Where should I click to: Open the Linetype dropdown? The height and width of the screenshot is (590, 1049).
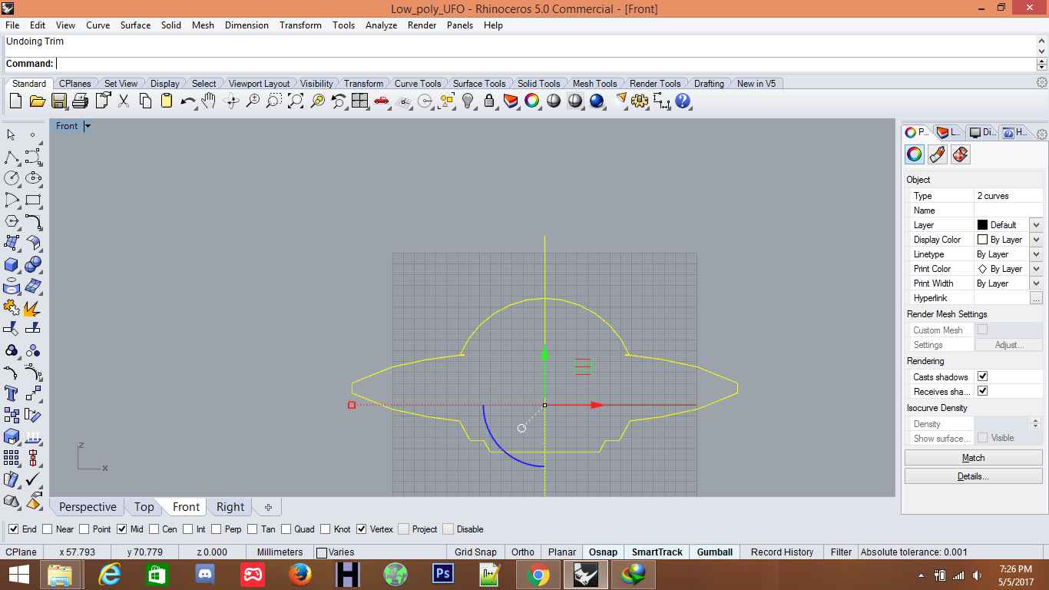(1036, 254)
